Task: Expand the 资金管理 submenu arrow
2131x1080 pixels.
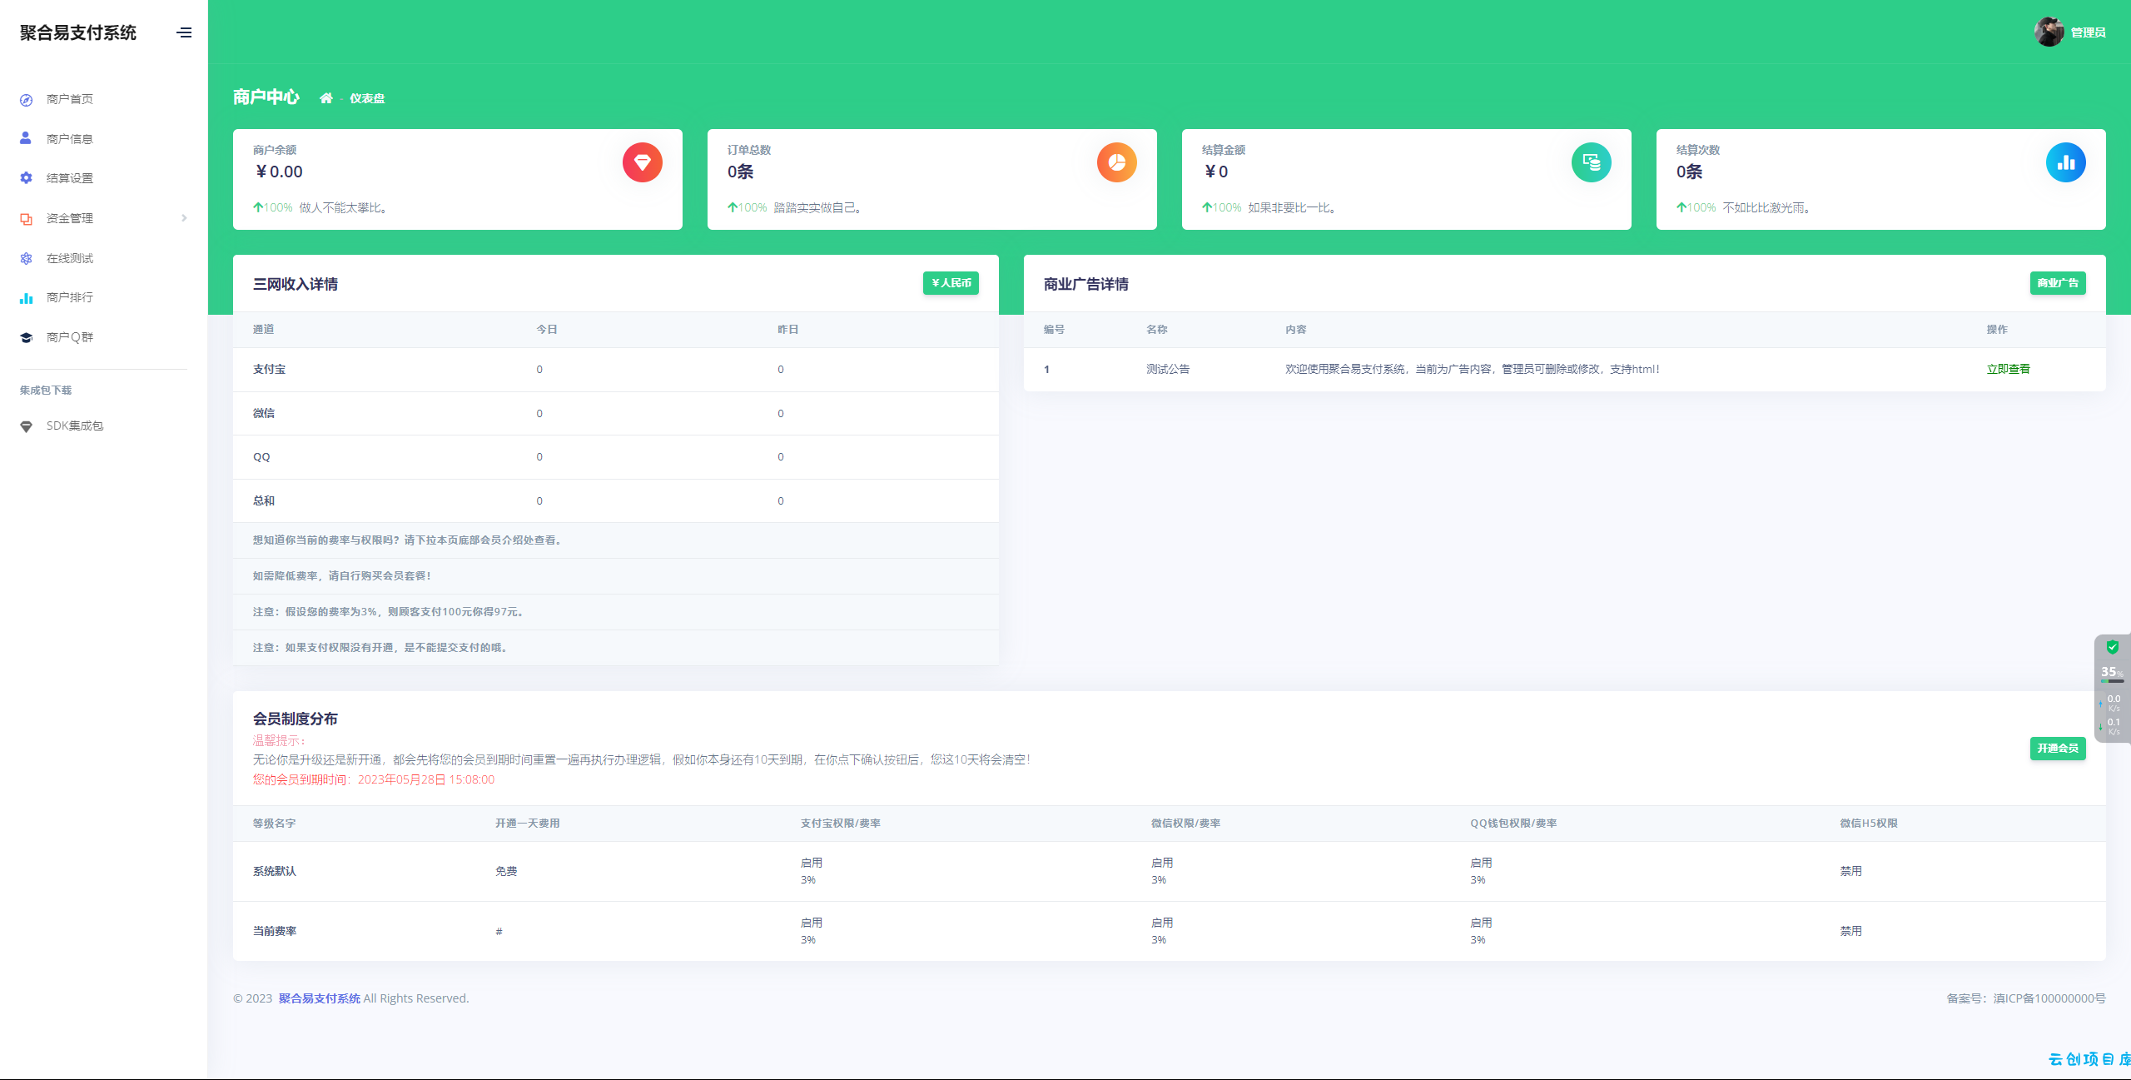Action: coord(184,218)
